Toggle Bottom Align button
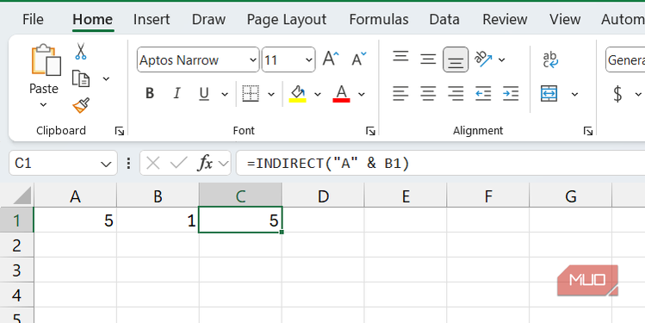The height and width of the screenshot is (323, 645). 456,59
